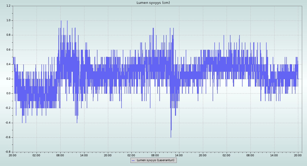Select the -0.2 y-axis tick label
The width and height of the screenshot is (307, 166).
pyautogui.click(x=8, y=108)
